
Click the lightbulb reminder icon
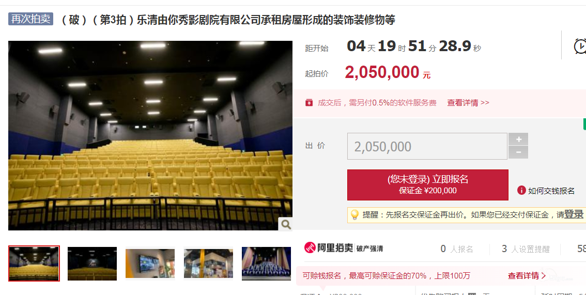(354, 215)
